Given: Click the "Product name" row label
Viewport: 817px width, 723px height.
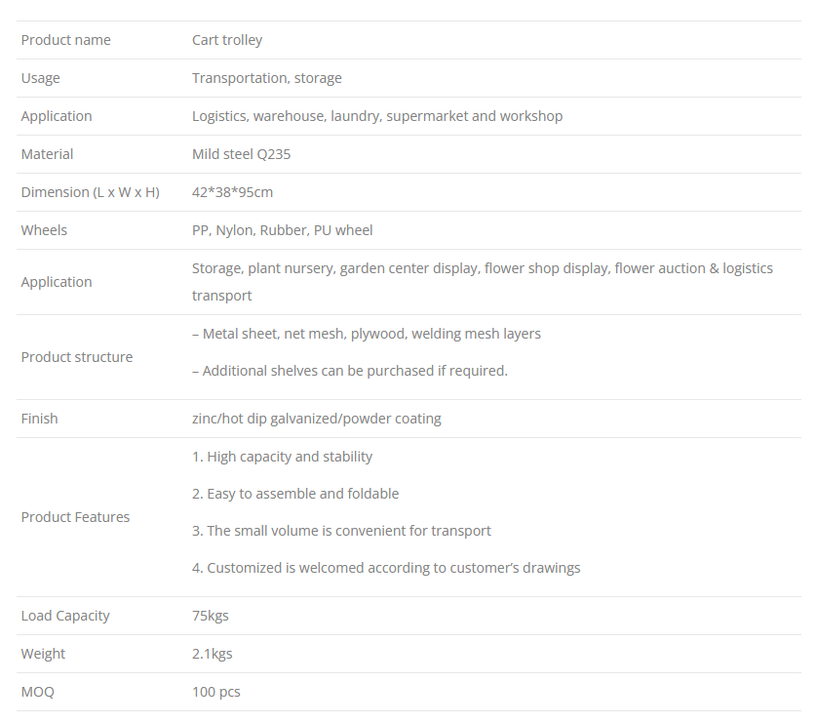Looking at the screenshot, I should (65, 40).
